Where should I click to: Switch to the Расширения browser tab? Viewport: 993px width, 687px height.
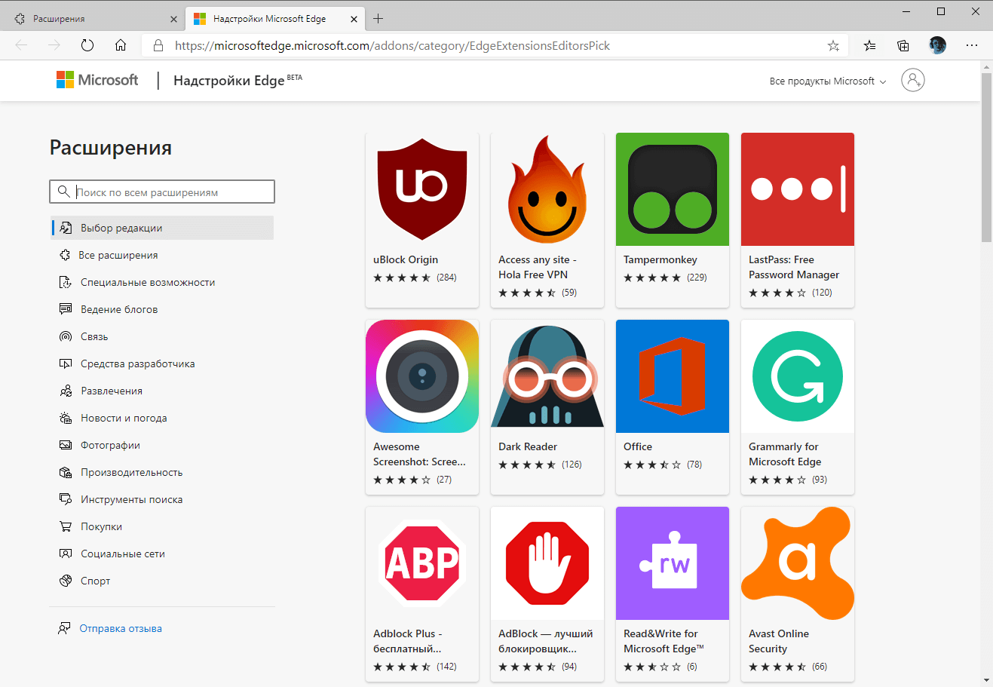[x=59, y=19]
